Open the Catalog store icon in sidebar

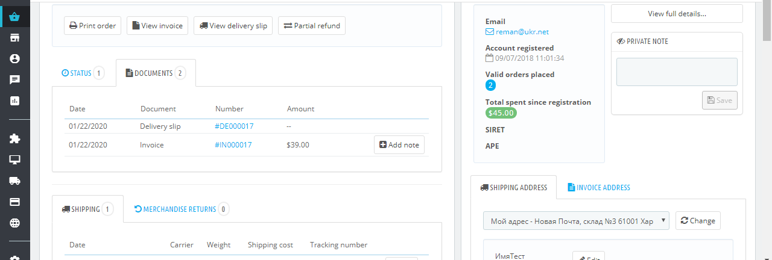point(15,38)
